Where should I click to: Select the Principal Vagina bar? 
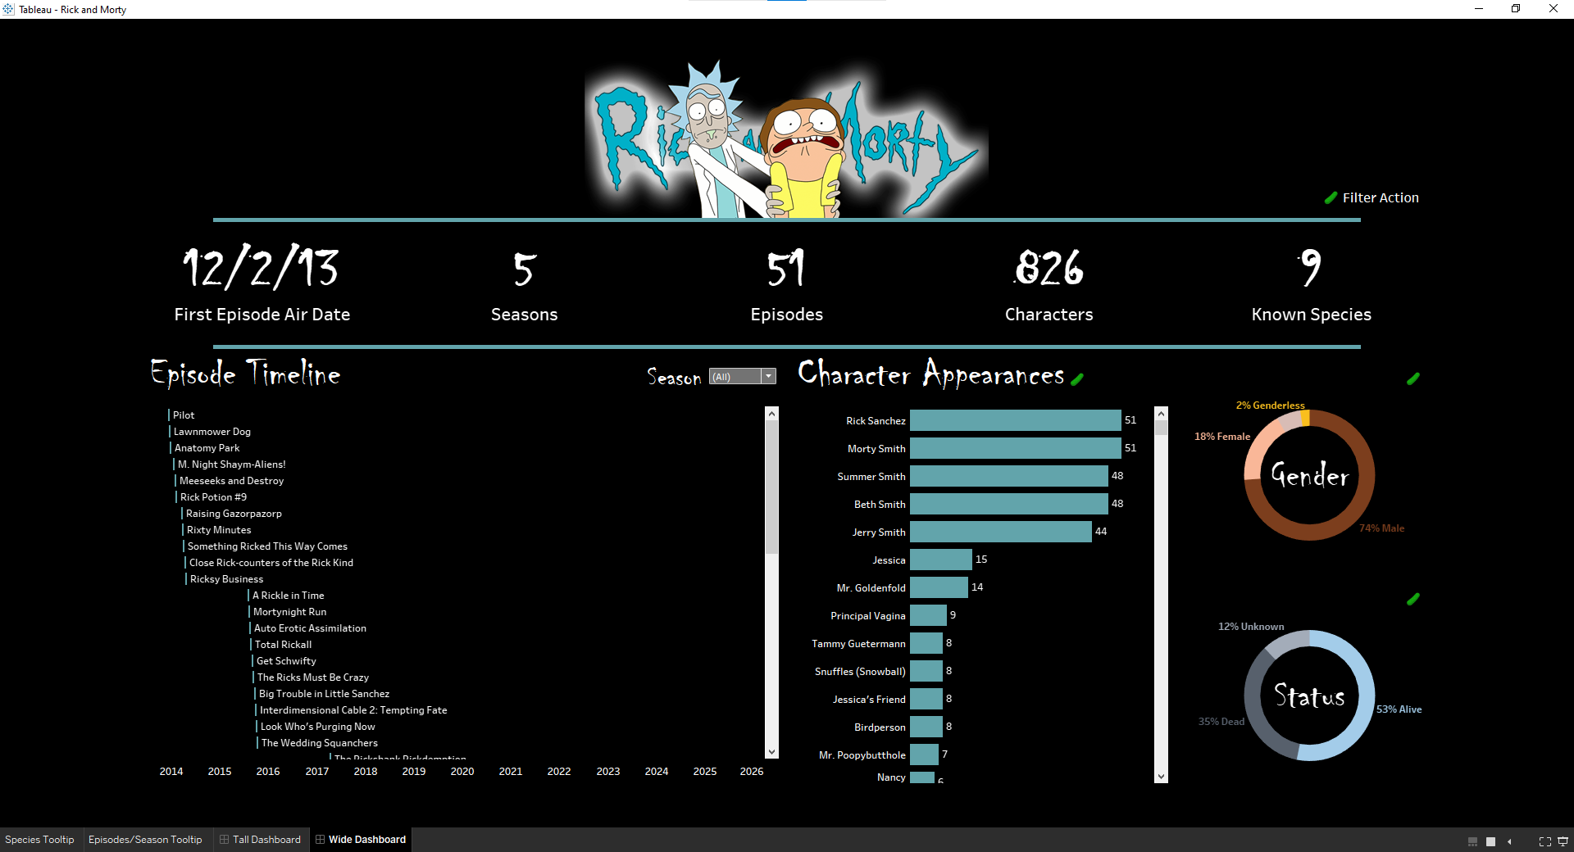click(x=928, y=615)
